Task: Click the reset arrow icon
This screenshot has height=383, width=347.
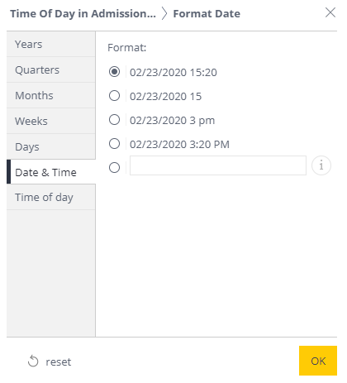Action: pyautogui.click(x=33, y=361)
